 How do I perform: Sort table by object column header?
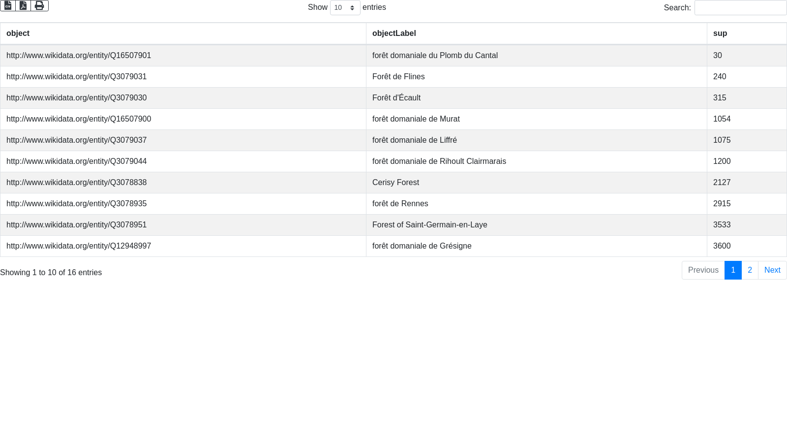click(18, 33)
